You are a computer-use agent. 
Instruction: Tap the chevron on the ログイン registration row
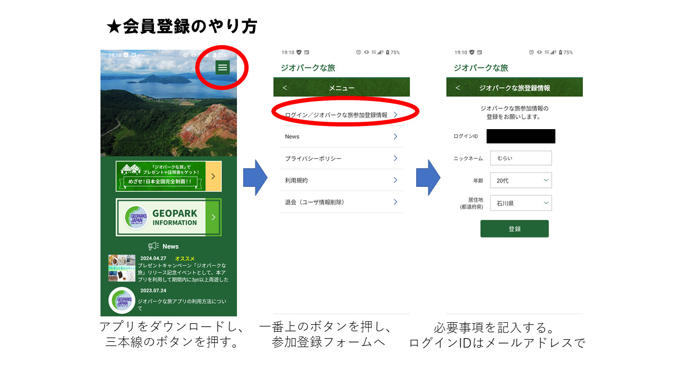tap(395, 114)
